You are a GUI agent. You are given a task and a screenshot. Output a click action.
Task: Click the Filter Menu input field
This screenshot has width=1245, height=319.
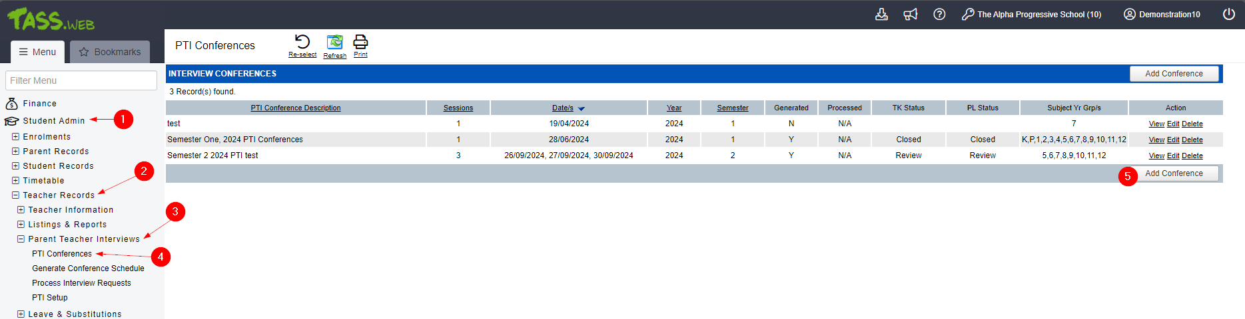[x=81, y=80]
